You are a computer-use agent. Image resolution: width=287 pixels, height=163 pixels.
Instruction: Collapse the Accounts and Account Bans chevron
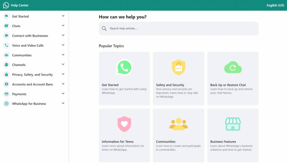coord(63,84)
